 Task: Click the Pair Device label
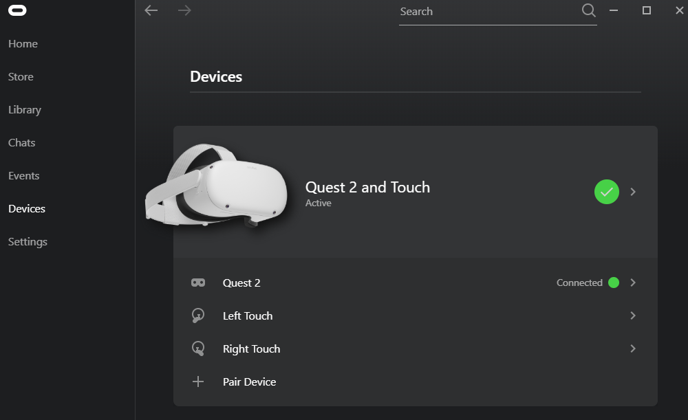coord(249,382)
